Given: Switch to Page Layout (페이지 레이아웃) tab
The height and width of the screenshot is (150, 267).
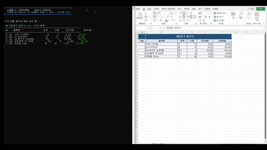Looking at the screenshot, I should coord(168,9).
